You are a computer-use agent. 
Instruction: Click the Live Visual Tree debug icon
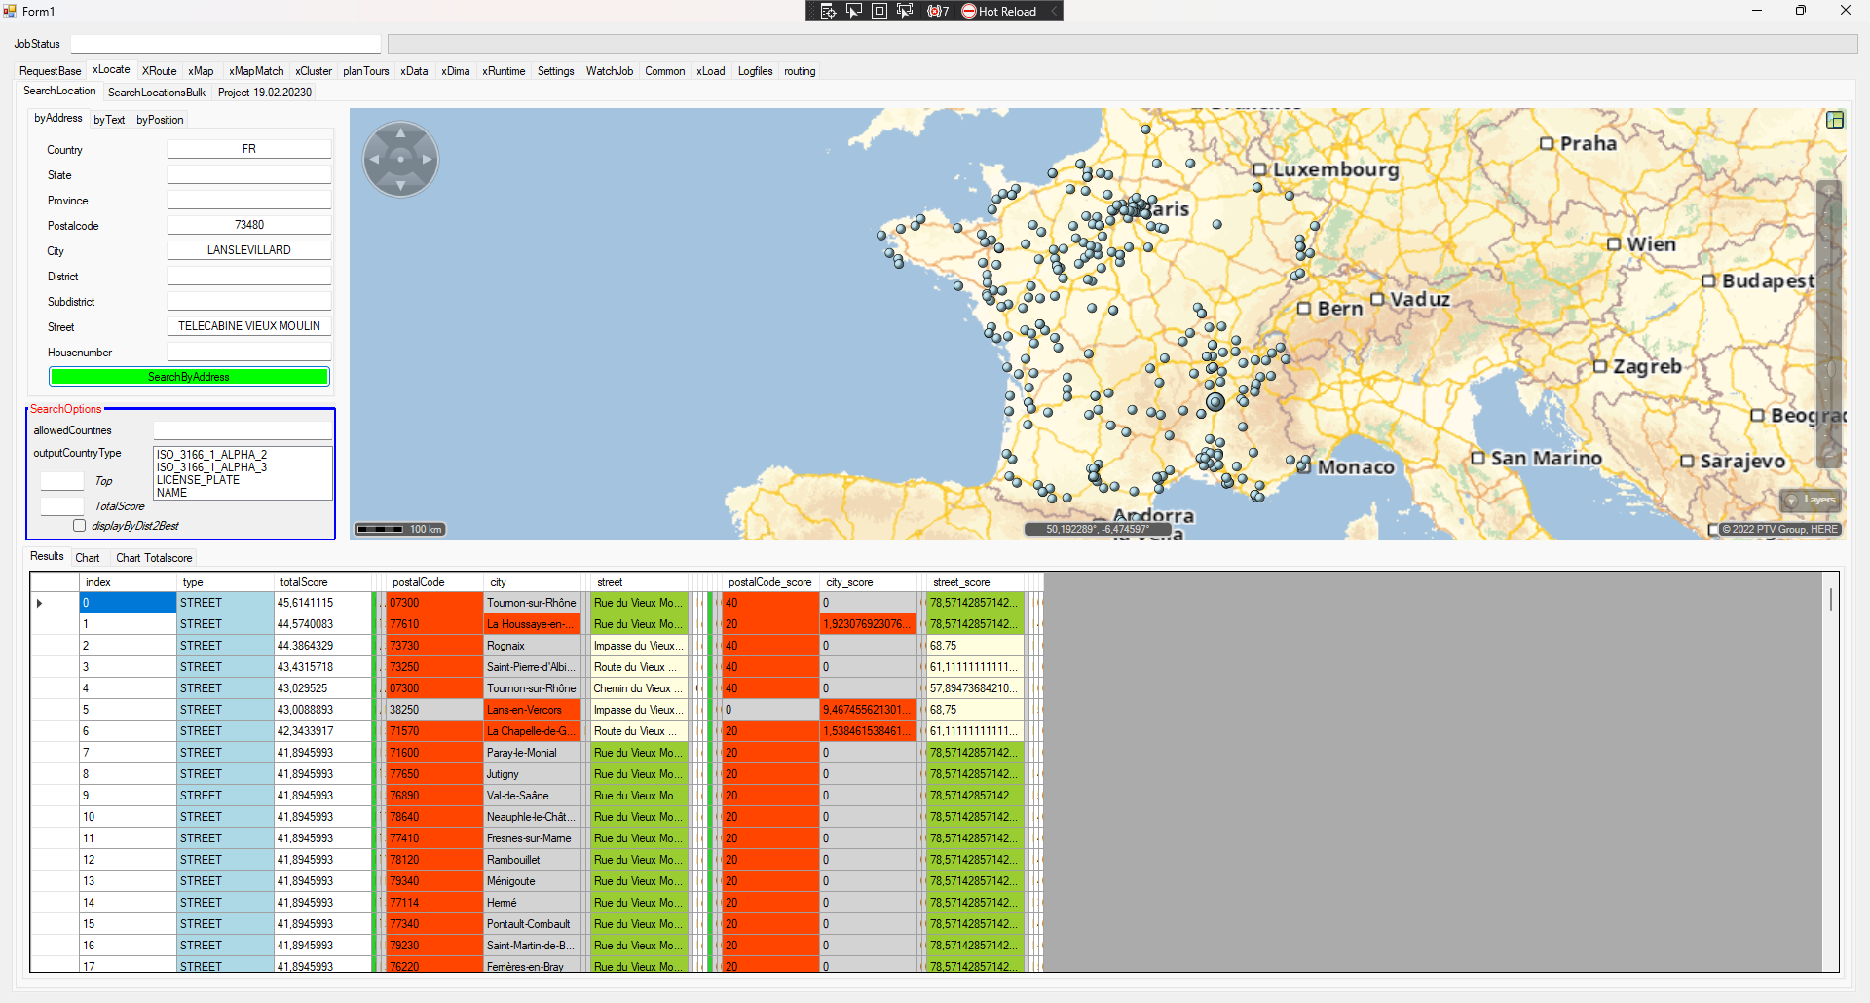[828, 11]
